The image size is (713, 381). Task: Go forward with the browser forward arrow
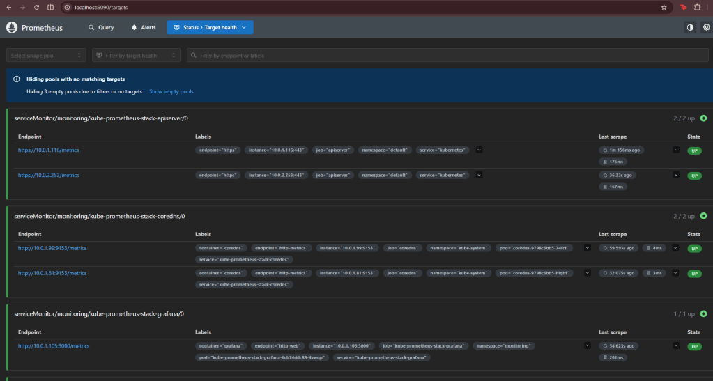[x=22, y=7]
